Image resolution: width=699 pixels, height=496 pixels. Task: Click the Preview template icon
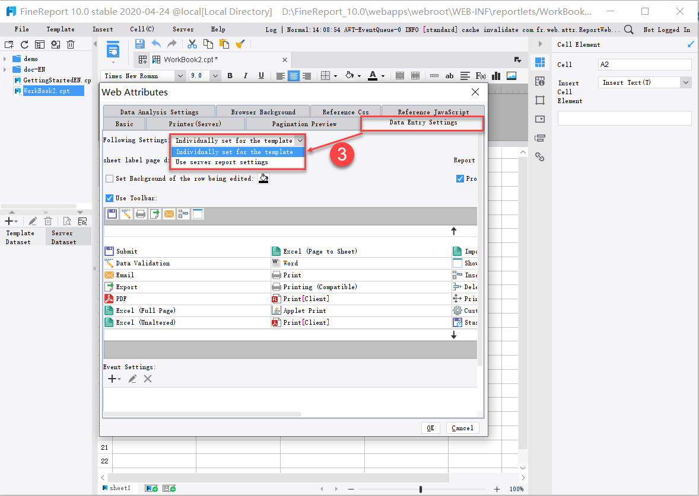coord(113,50)
